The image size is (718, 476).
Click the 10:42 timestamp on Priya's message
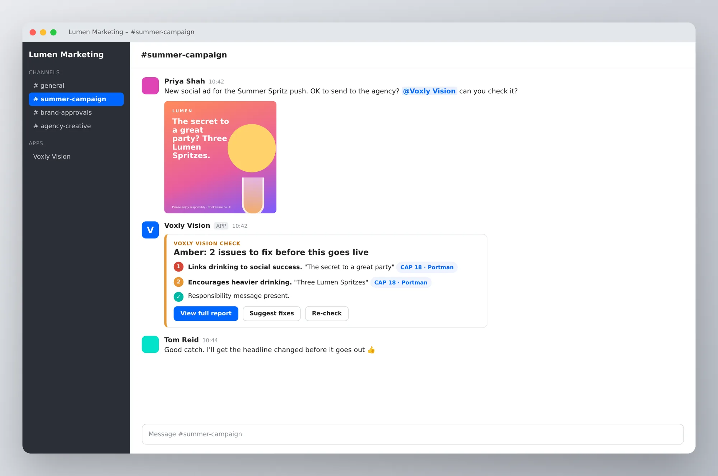tap(216, 82)
